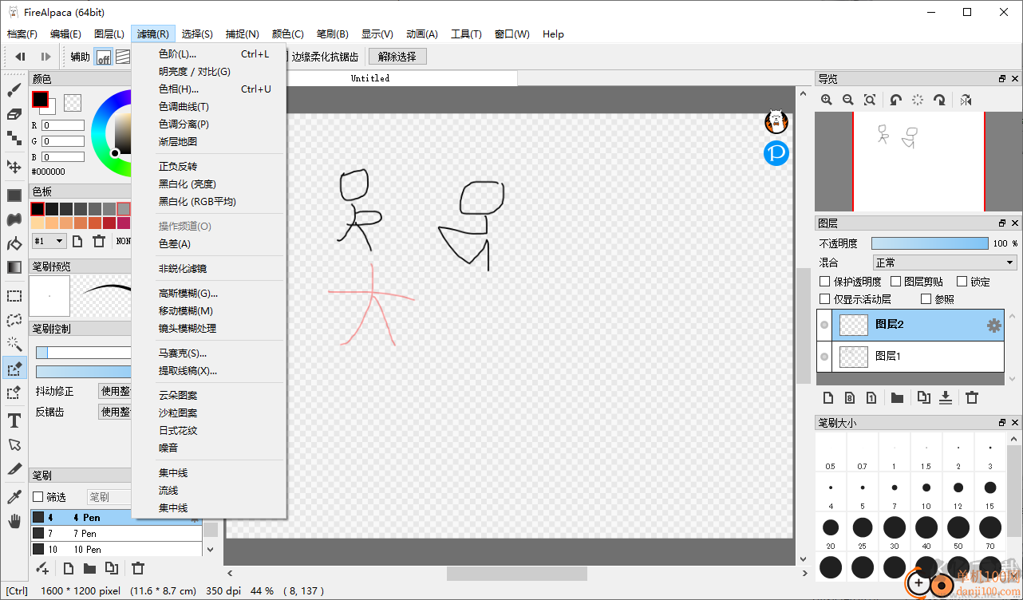
Task: Select the rectangular Selection tool
Action: click(x=14, y=296)
